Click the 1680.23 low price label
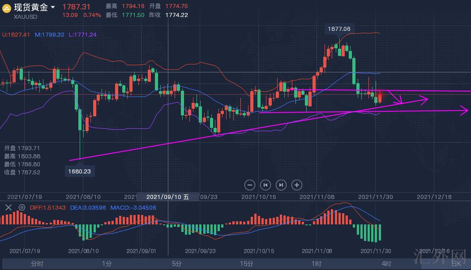471x270 pixels. [79, 171]
